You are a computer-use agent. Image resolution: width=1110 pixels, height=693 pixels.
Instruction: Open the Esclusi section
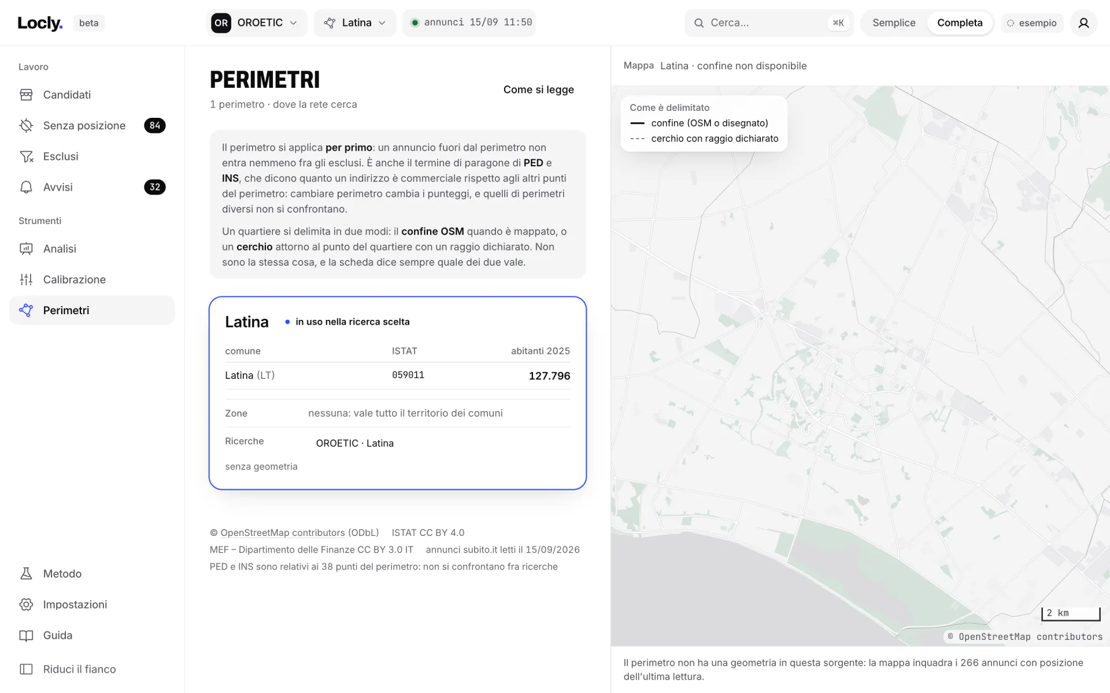click(x=92, y=157)
